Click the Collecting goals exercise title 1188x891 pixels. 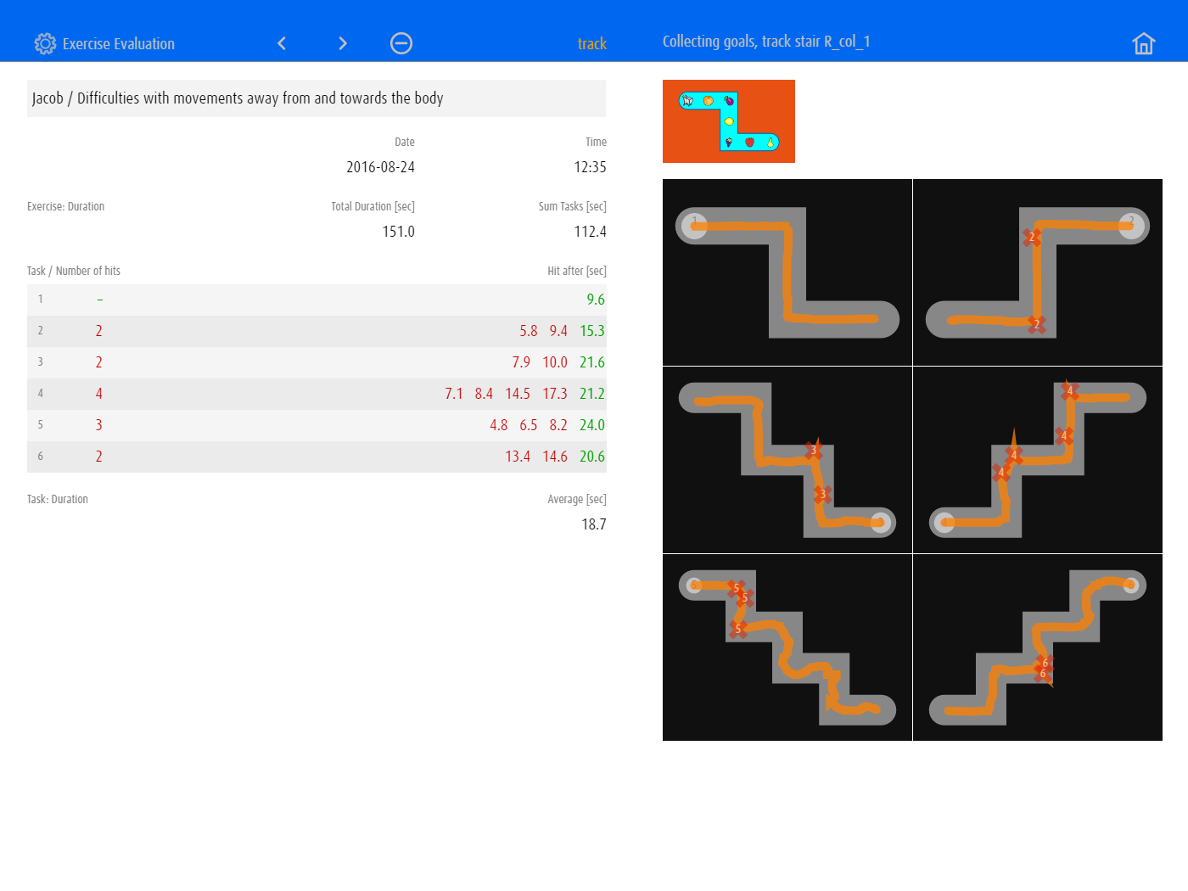(x=765, y=42)
